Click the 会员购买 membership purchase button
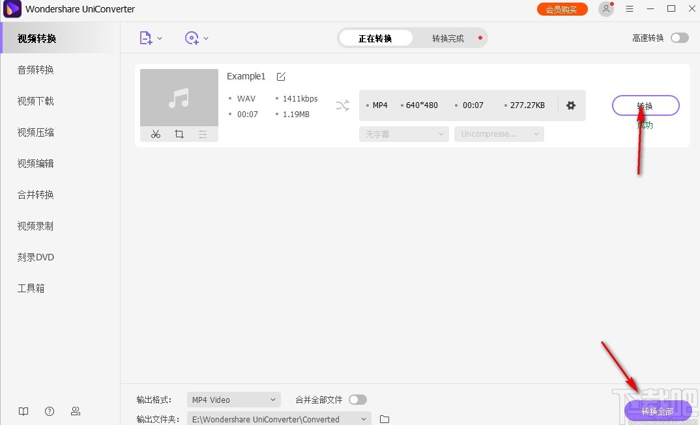The width and height of the screenshot is (700, 425). (x=562, y=9)
